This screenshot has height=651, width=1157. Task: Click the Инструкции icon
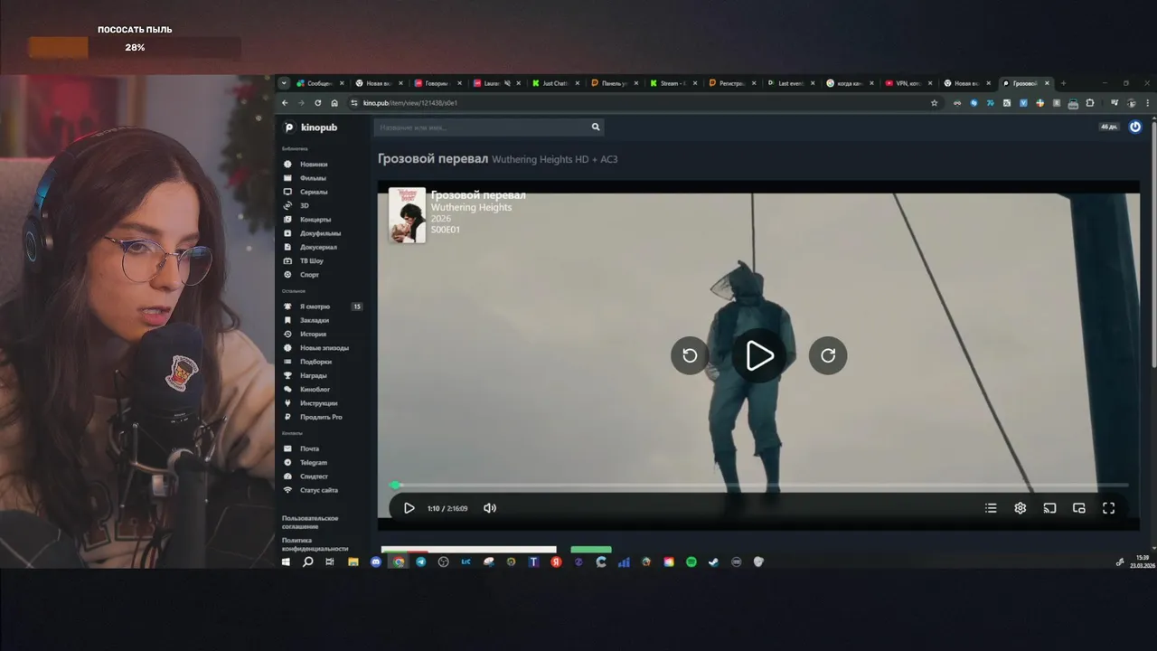(x=287, y=403)
